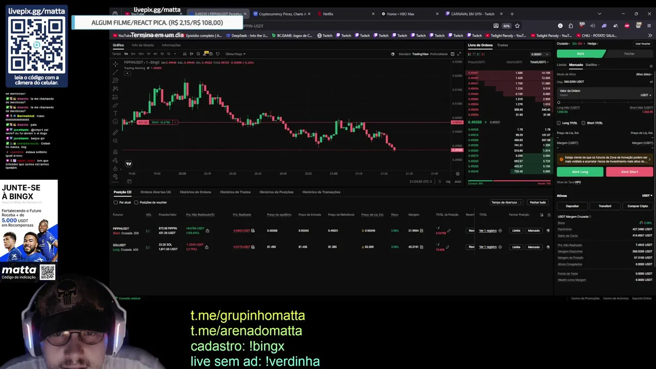This screenshot has height=369, width=656.
Task: Click Ver 1 registro link for PIPPINUSDT
Action: click(488, 231)
